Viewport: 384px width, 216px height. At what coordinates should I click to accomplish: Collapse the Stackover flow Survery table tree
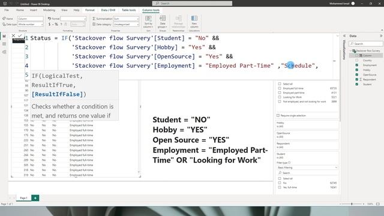(351, 50)
